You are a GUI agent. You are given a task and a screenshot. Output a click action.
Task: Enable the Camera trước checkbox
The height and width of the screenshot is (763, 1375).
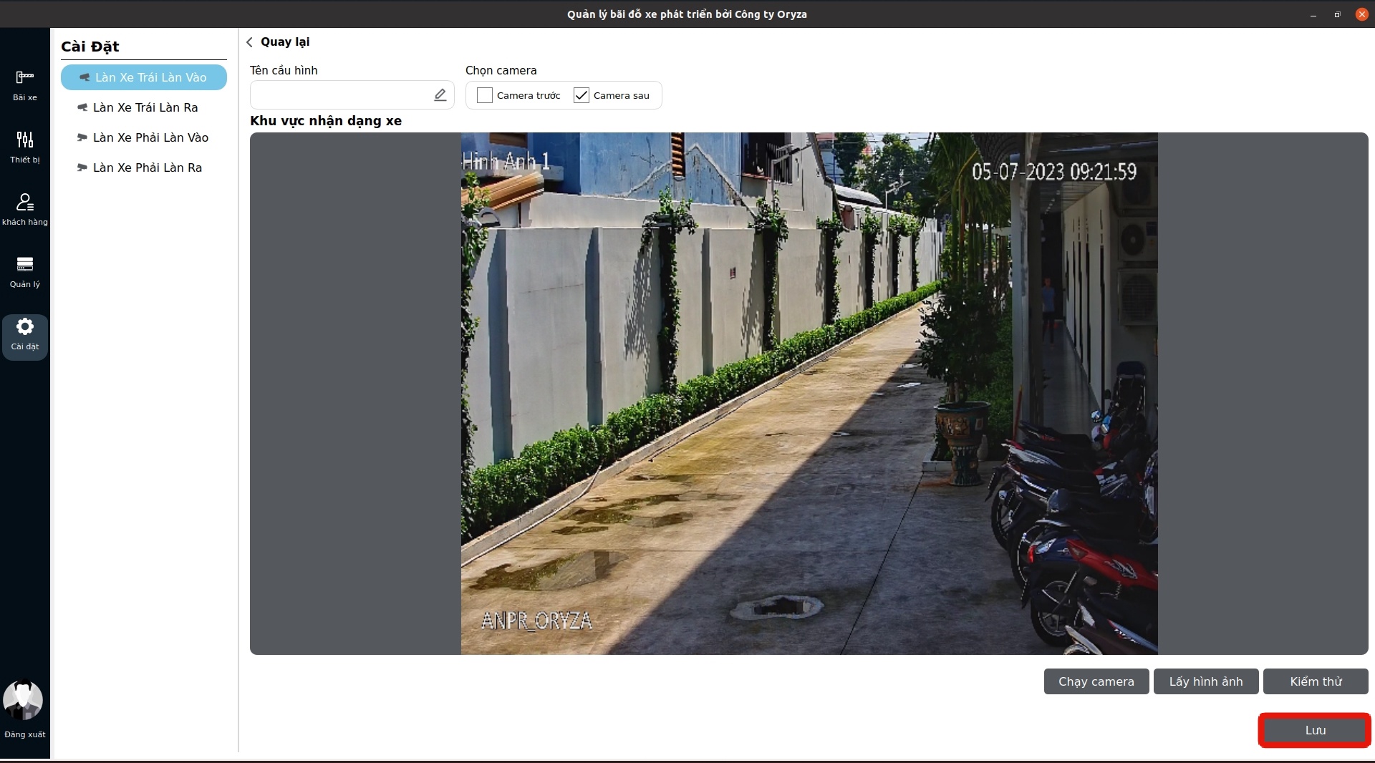pos(485,95)
